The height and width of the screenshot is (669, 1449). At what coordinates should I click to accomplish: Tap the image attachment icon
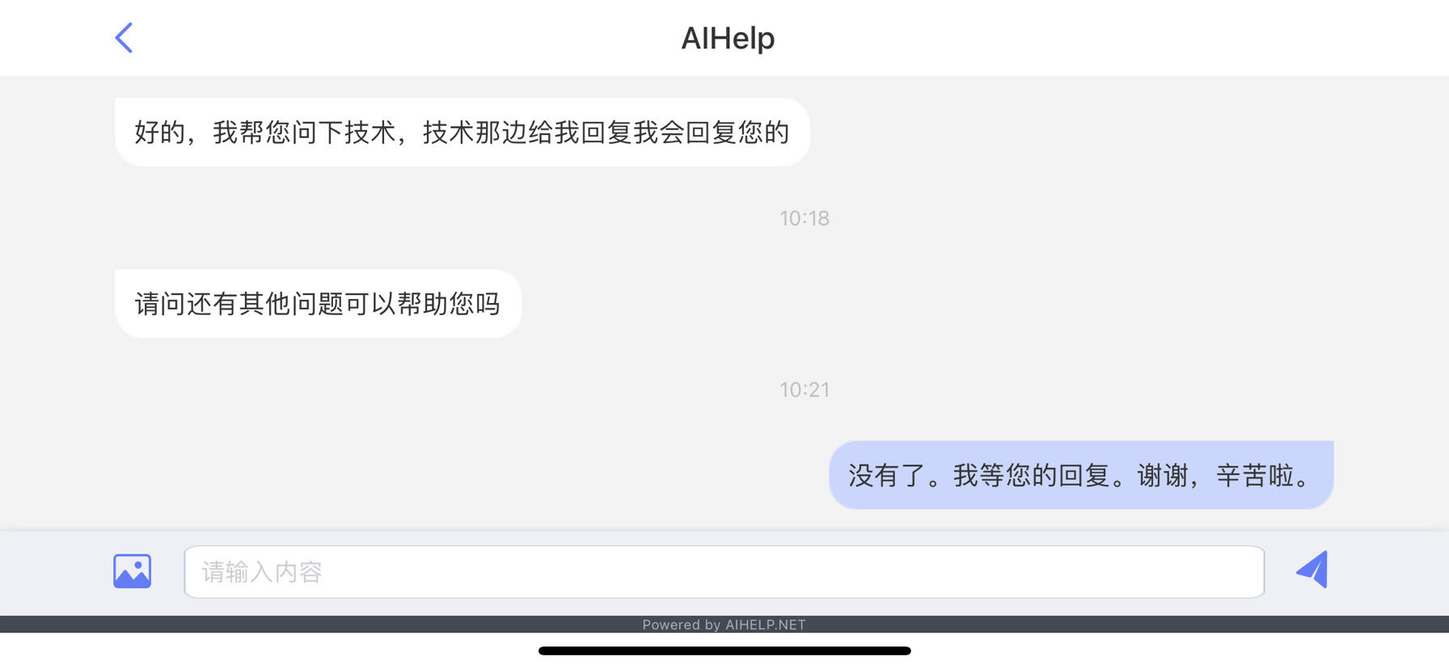pyautogui.click(x=133, y=571)
